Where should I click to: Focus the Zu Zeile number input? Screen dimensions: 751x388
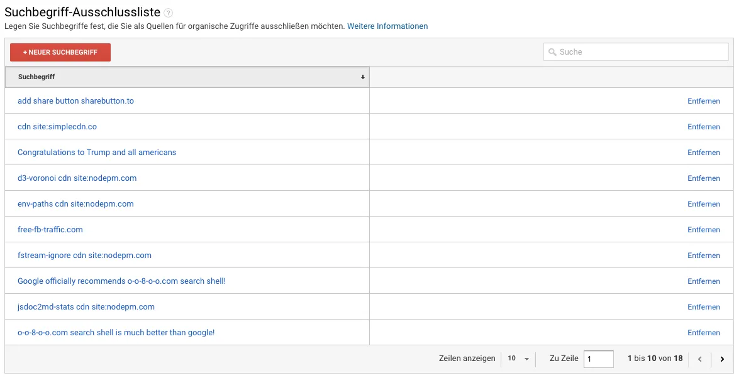click(598, 359)
